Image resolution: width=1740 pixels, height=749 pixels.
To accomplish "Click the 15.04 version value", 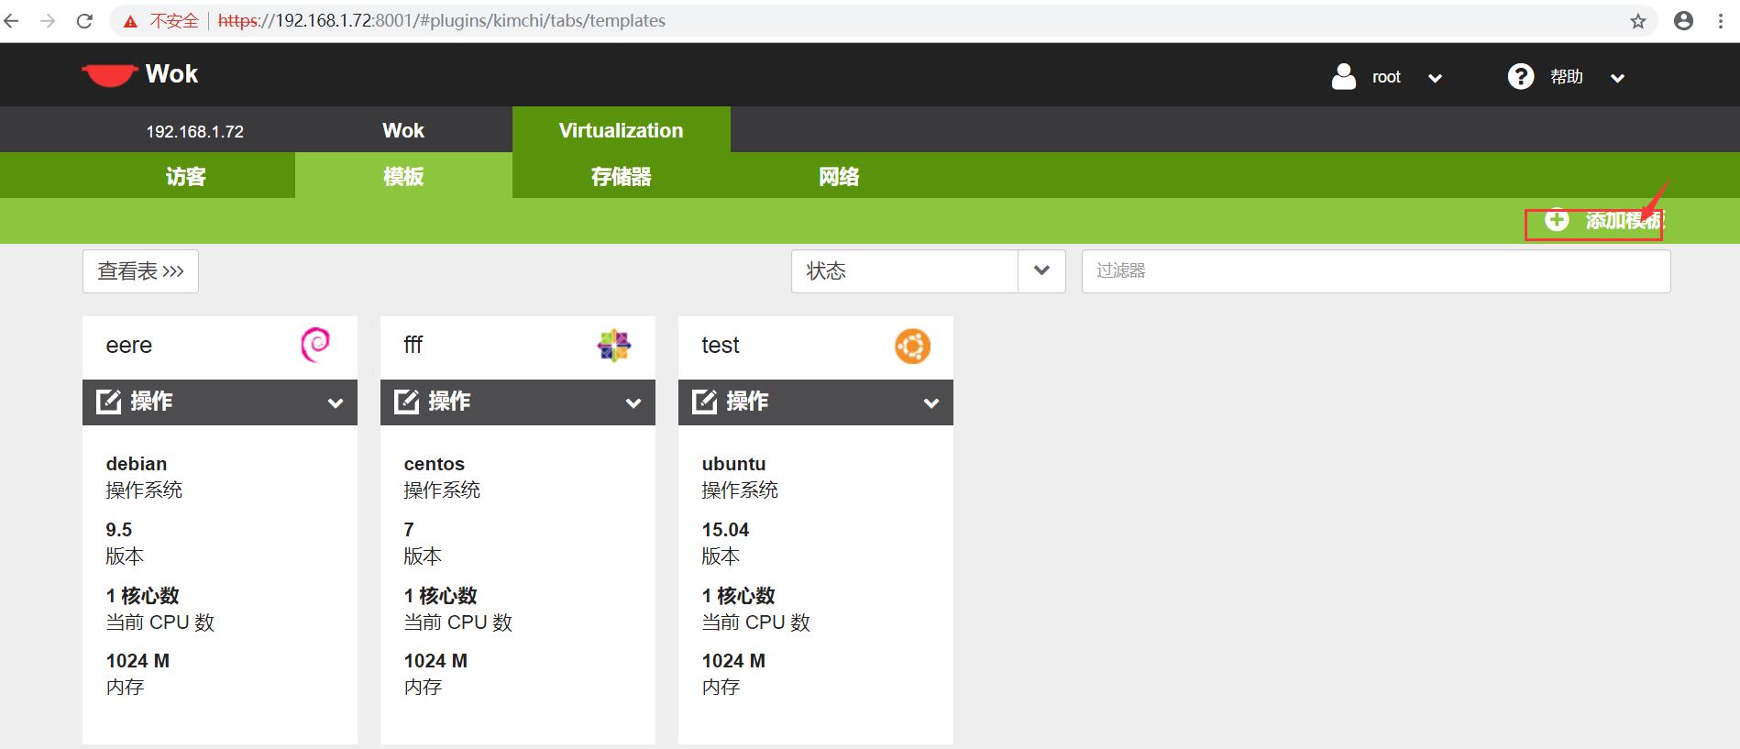I will click(725, 530).
